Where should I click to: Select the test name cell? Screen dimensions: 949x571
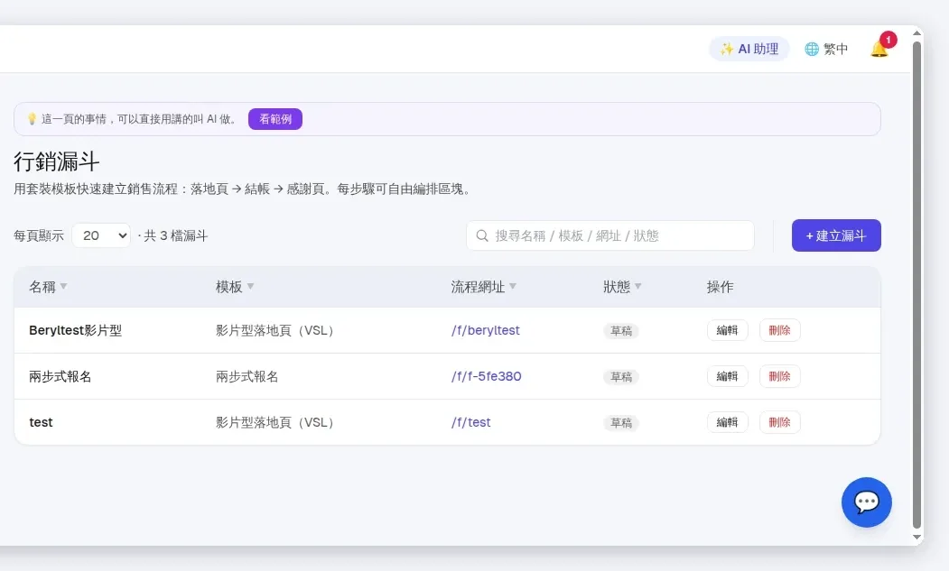point(42,422)
